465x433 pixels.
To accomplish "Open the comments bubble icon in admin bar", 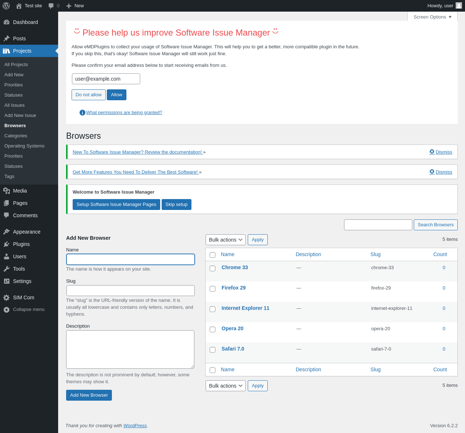I will [x=51, y=6].
